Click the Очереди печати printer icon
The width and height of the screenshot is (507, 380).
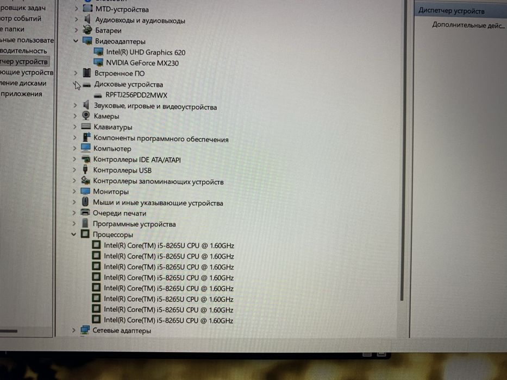(x=85, y=212)
